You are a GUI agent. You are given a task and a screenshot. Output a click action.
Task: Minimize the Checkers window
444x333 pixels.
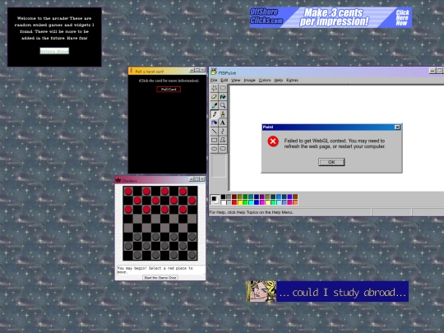[x=192, y=179]
